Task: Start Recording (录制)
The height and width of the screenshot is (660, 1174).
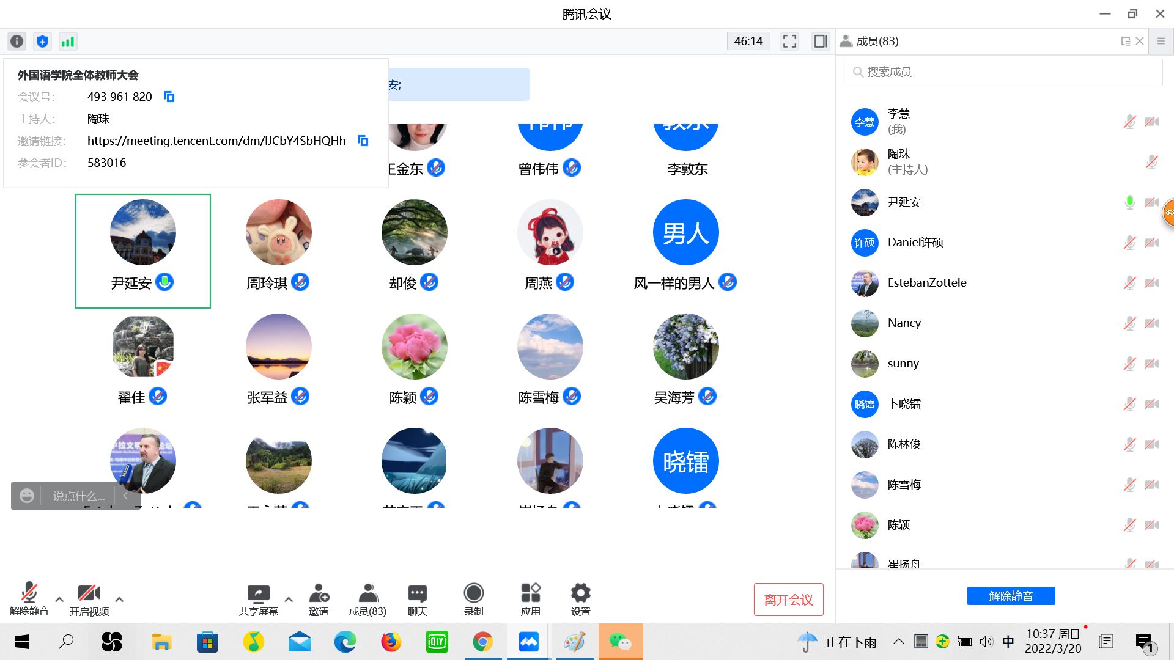Action: pyautogui.click(x=474, y=599)
